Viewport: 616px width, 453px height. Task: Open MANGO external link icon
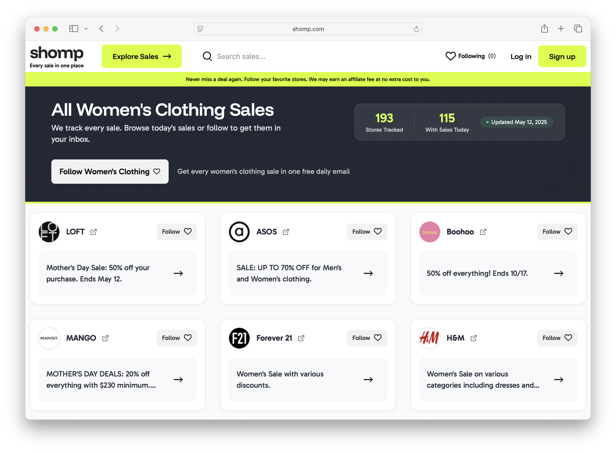coord(105,338)
